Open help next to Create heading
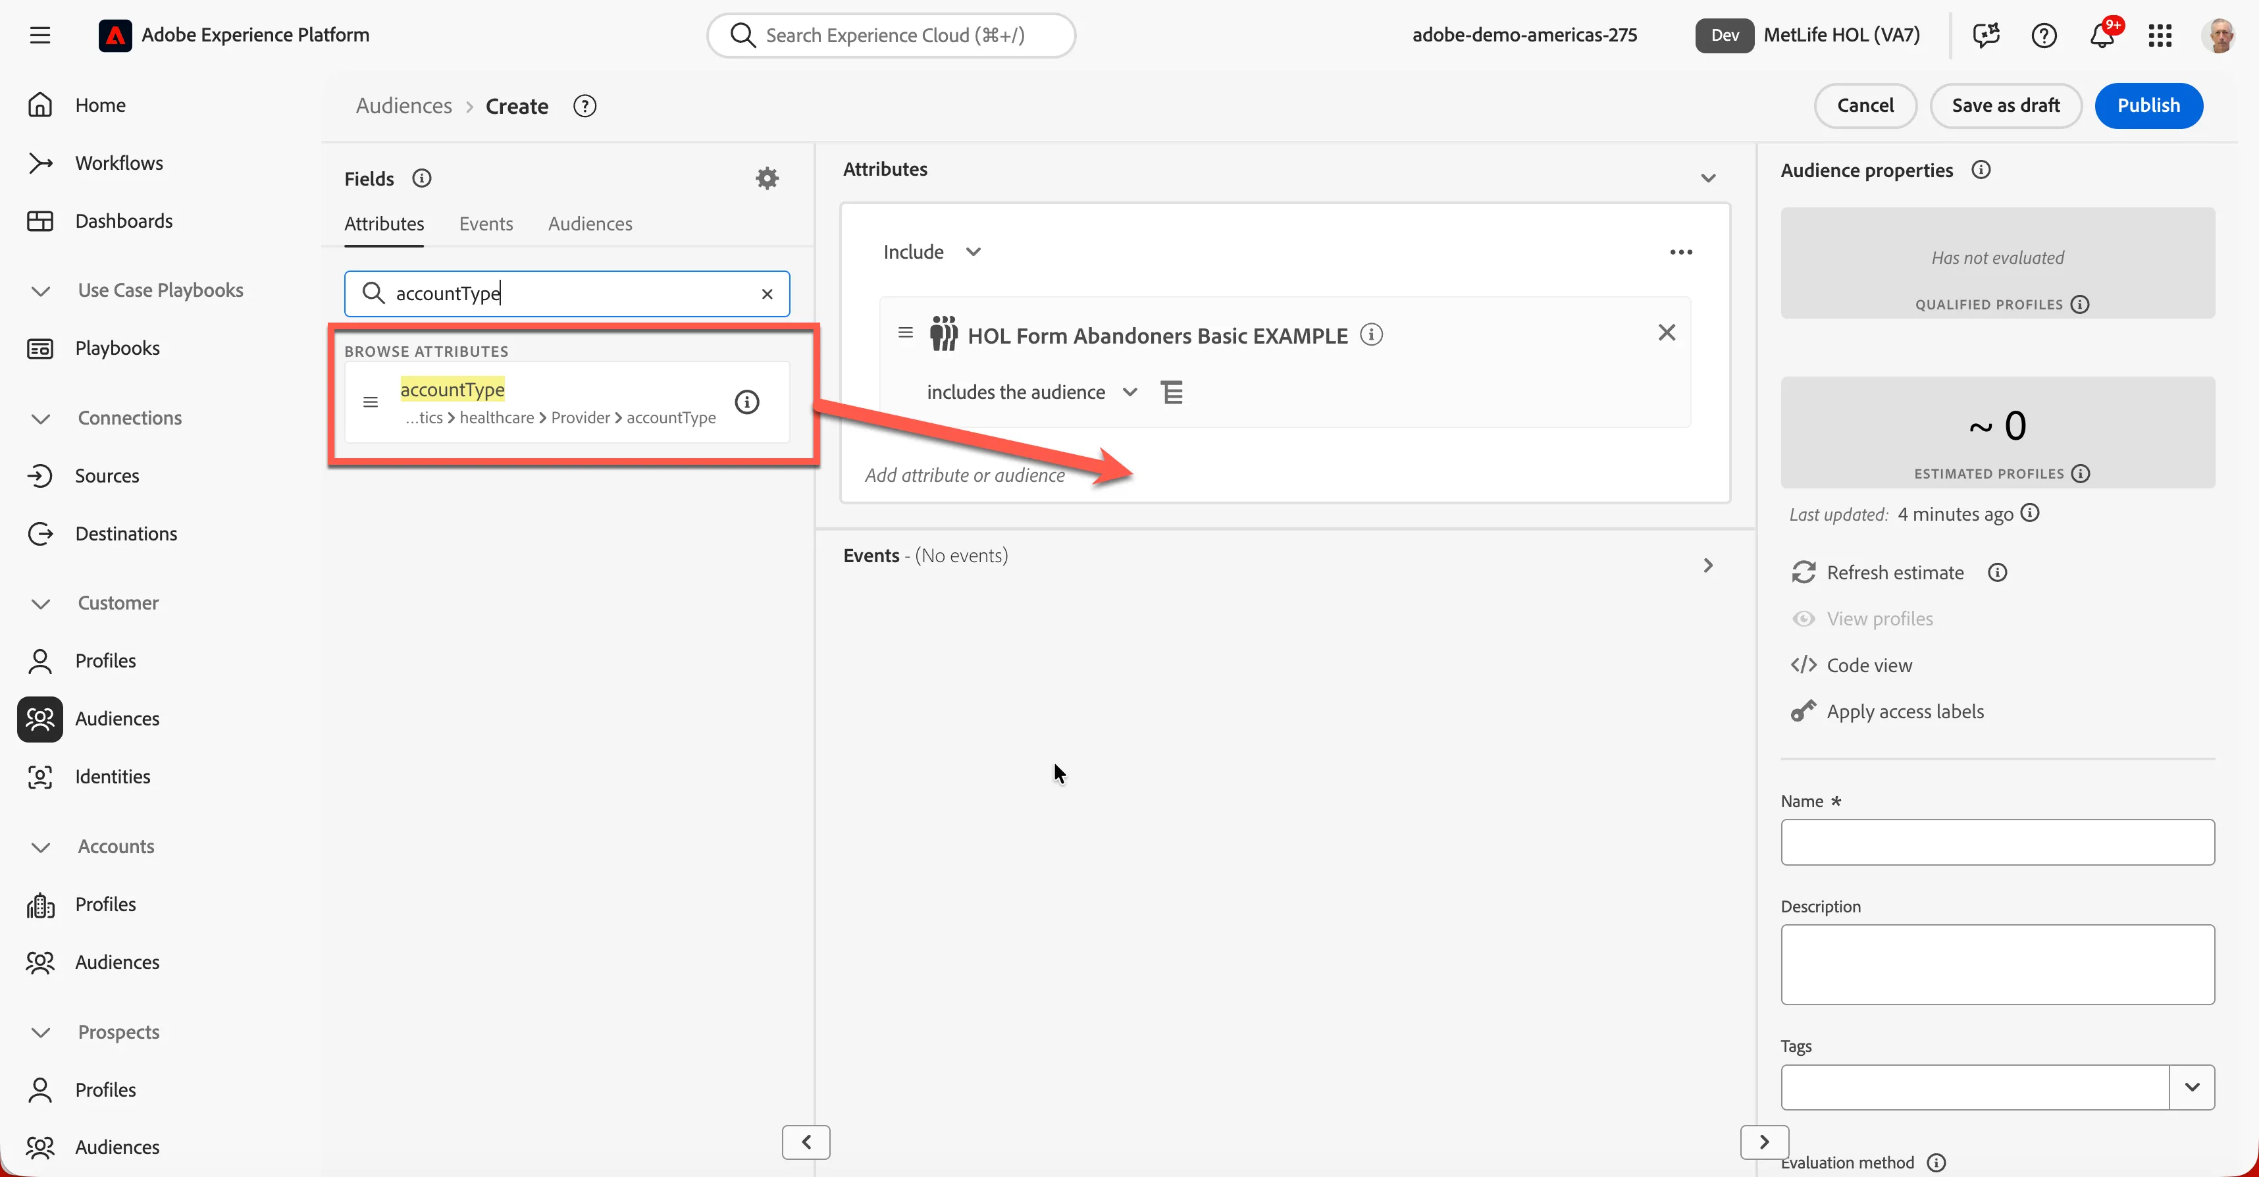The image size is (2259, 1177). point(585,106)
